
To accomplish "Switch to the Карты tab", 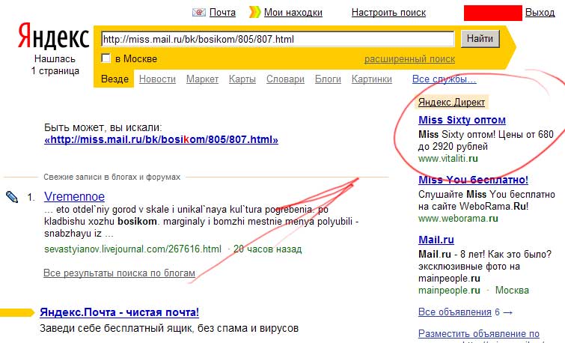I will 242,79.
